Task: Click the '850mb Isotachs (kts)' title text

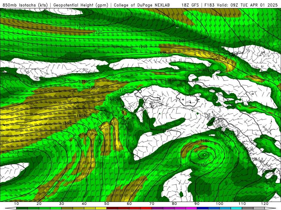Action: point(25,5)
